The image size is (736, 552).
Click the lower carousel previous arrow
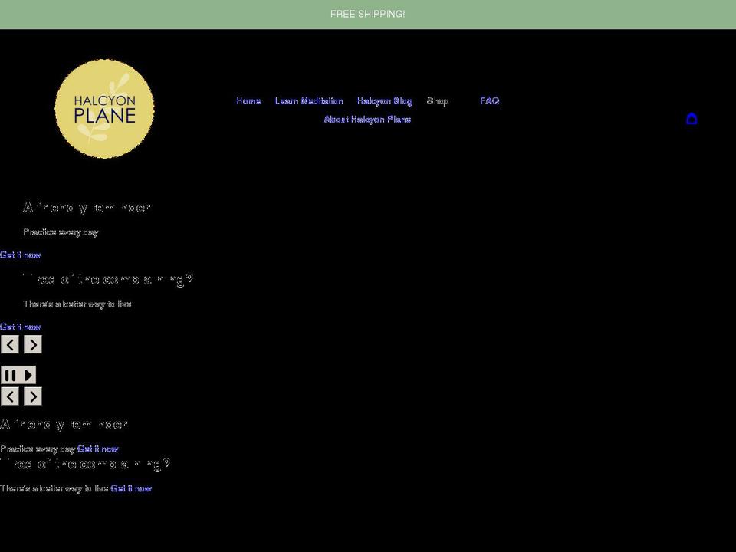click(x=10, y=396)
